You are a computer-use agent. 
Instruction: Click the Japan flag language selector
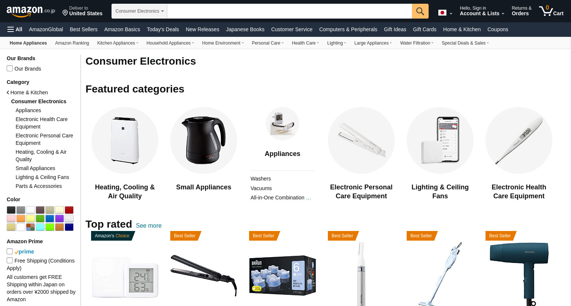[445, 13]
